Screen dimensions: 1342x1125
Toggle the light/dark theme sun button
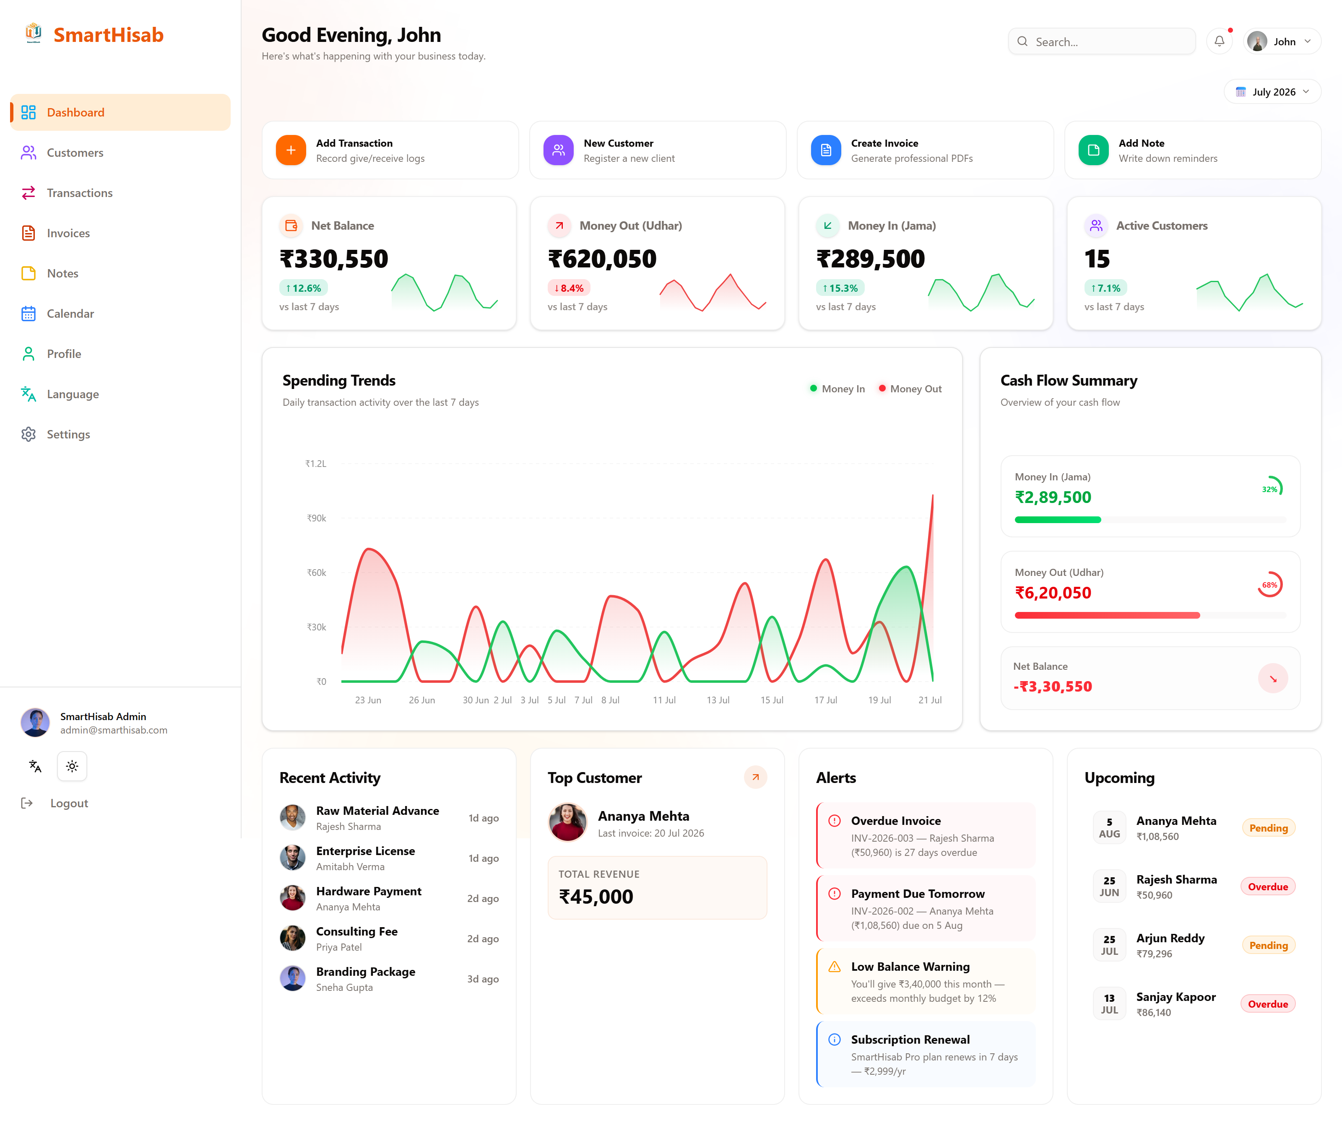click(x=72, y=766)
